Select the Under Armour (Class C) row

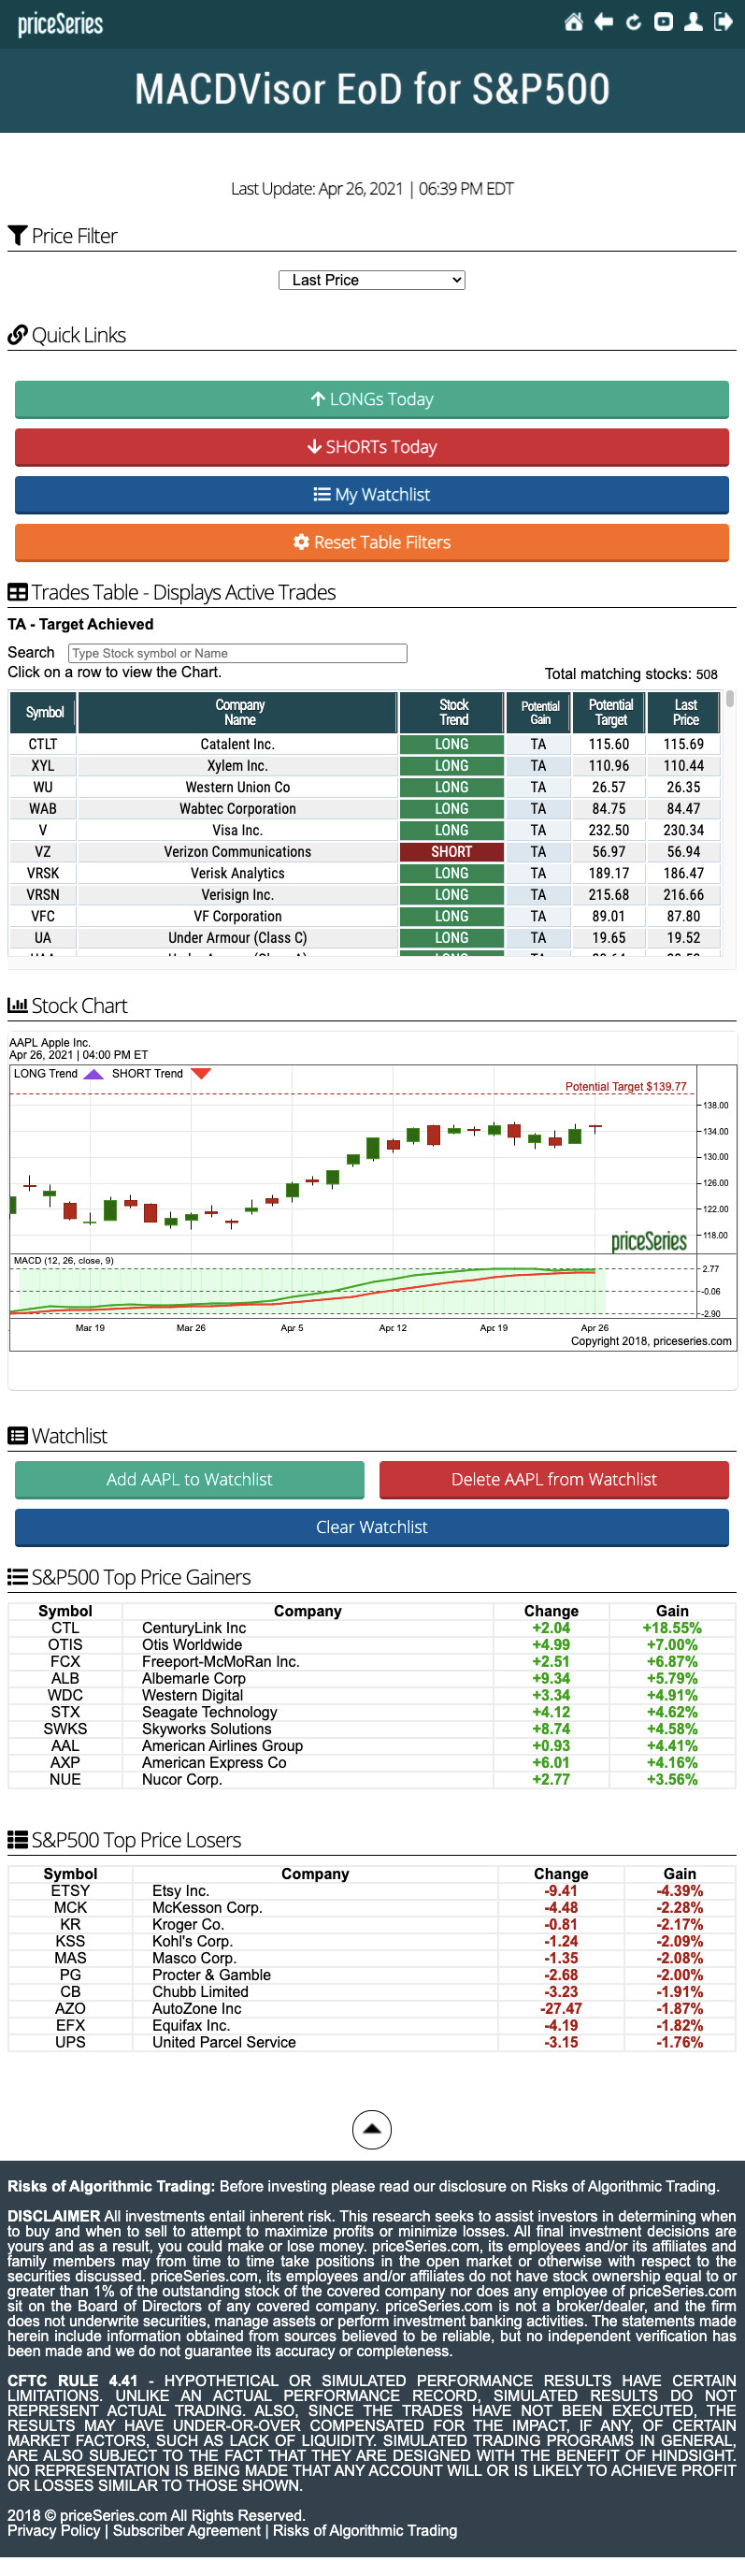pos(365,938)
